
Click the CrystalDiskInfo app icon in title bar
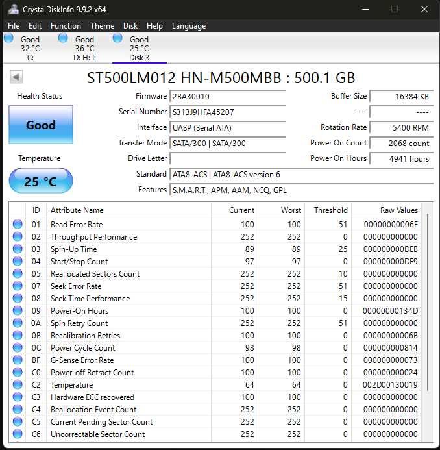[x=14, y=9]
